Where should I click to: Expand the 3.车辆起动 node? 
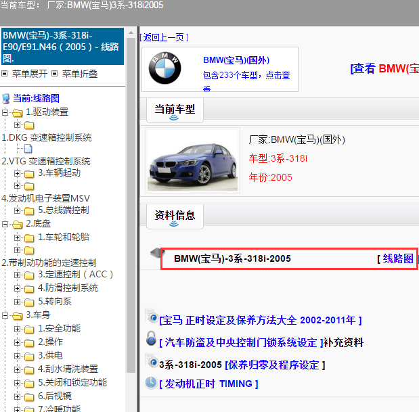(17, 174)
